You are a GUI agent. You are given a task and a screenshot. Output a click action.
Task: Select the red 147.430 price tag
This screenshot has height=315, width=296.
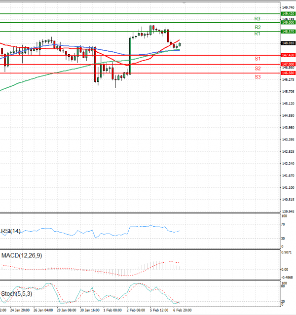pos(288,55)
